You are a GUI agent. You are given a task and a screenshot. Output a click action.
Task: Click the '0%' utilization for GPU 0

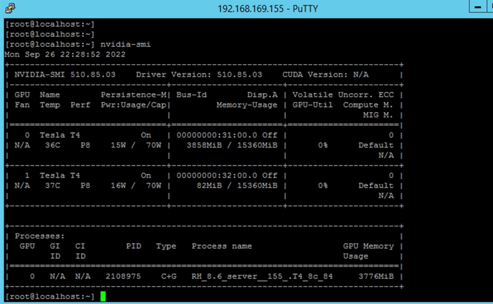[322, 145]
